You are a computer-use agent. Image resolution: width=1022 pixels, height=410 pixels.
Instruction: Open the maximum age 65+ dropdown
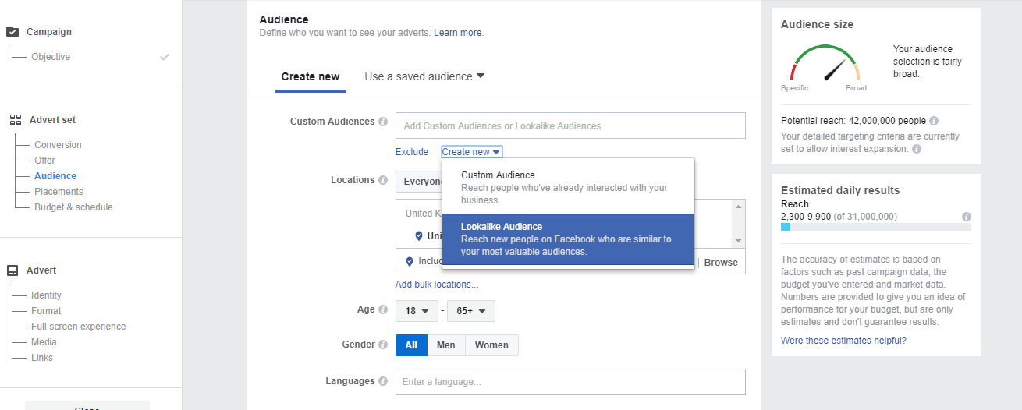(x=471, y=311)
